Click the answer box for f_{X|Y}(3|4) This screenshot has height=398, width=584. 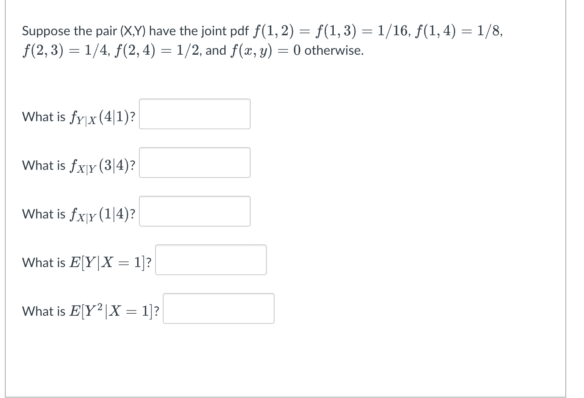point(194,163)
